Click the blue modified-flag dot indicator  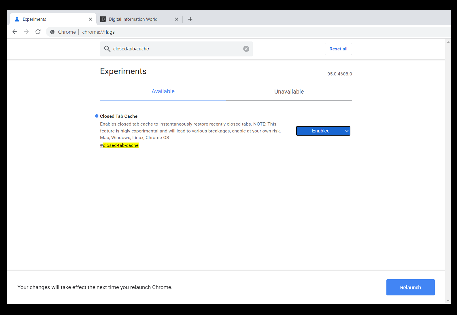[x=97, y=116]
